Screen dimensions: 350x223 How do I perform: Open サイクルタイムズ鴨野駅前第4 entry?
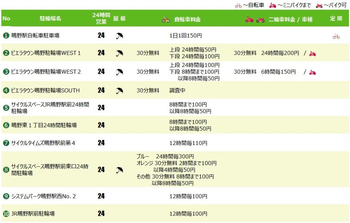pyautogui.click(x=43, y=143)
